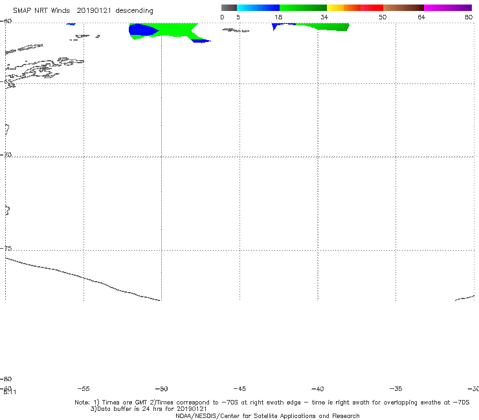Click the "-65" latitude axis label

(6, 82)
